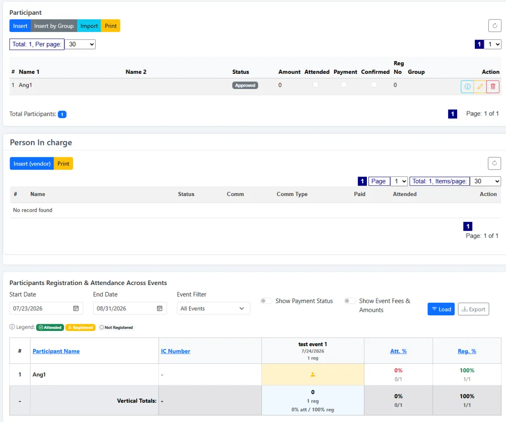The width and height of the screenshot is (506, 422).
Task: Click the registered icon for Ang1 in test event 1
Action: pos(313,374)
